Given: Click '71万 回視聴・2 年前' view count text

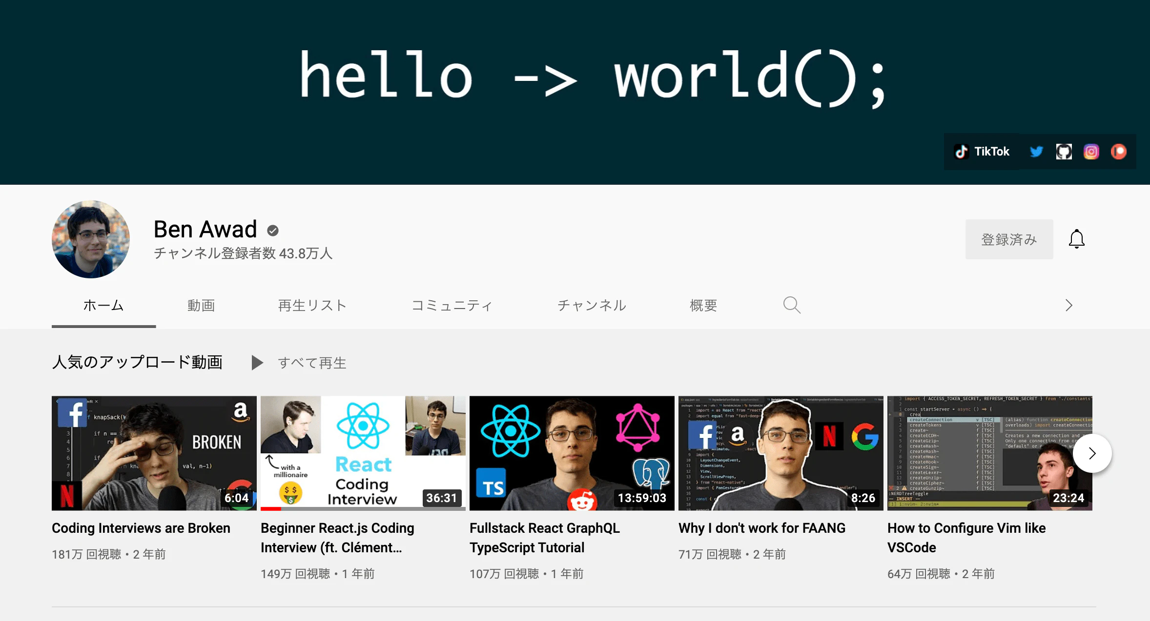Looking at the screenshot, I should [732, 554].
